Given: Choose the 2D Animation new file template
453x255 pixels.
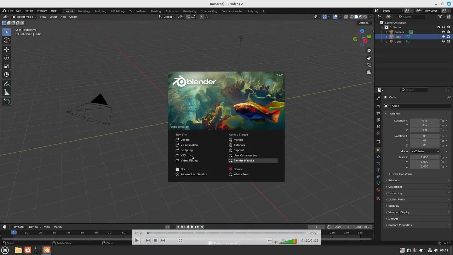Looking at the screenshot, I should coord(189,145).
